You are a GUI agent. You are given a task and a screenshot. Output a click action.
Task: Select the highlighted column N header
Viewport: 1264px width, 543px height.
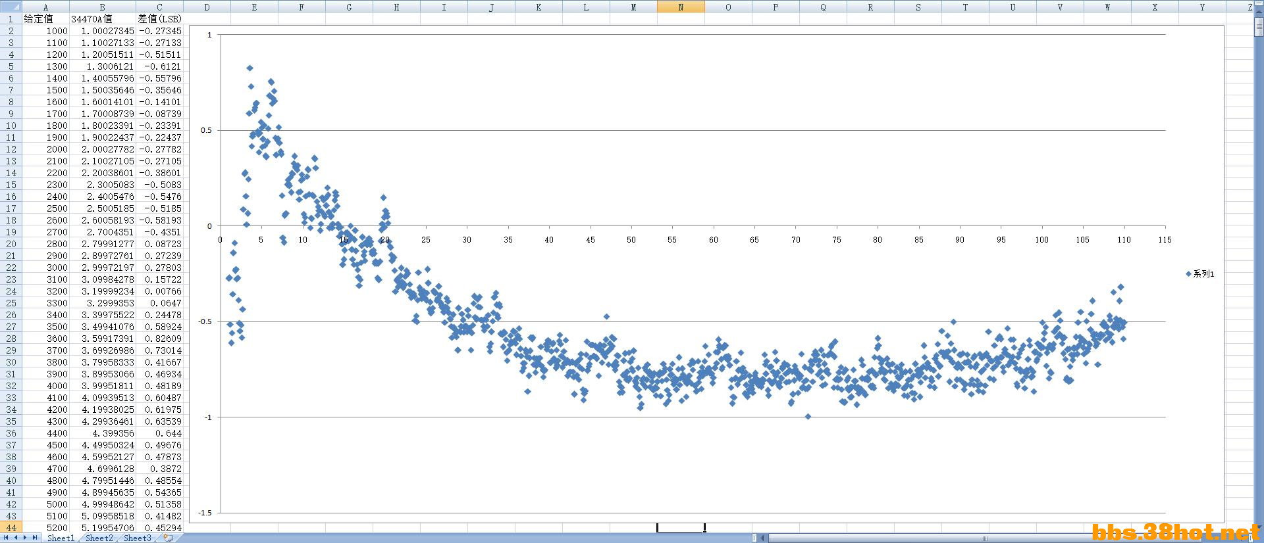681,7
